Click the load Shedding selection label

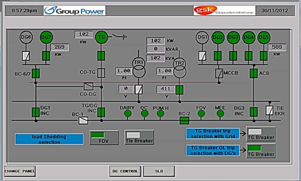pos(49,139)
